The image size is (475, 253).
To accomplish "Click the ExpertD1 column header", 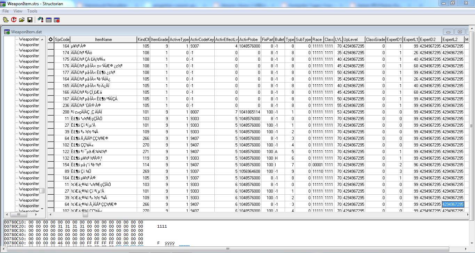I will coord(394,40).
